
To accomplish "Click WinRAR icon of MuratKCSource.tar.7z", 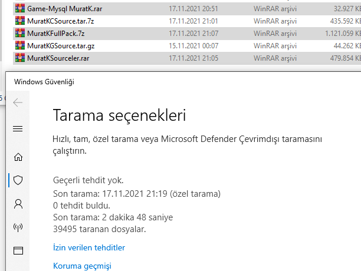I will pos(20,21).
